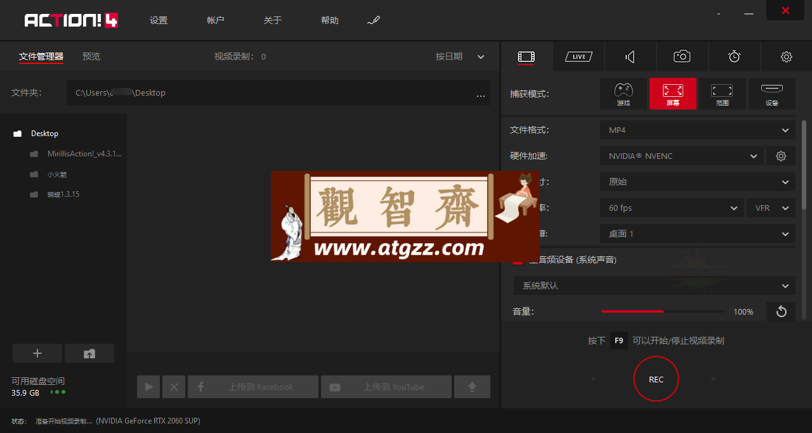812x433 pixels.
Task: Open the 设置 menu
Action: coord(159,20)
